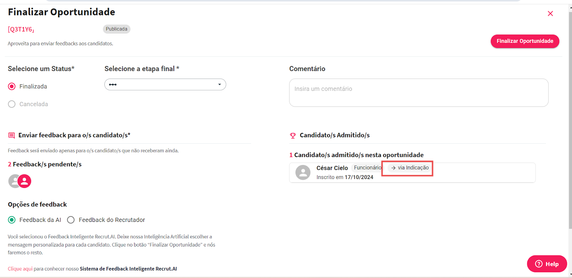This screenshot has width=572, height=278.
Task: Open the Clique aqui link
Action: pyautogui.click(x=20, y=269)
